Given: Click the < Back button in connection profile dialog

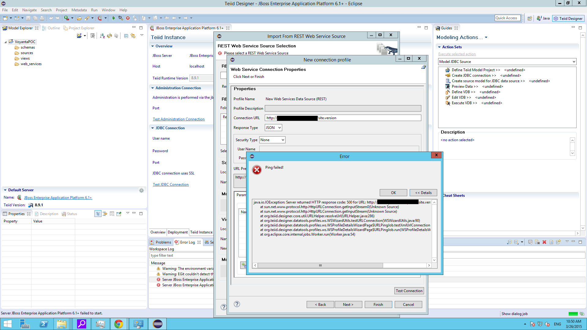Looking at the screenshot, I should [x=320, y=305].
